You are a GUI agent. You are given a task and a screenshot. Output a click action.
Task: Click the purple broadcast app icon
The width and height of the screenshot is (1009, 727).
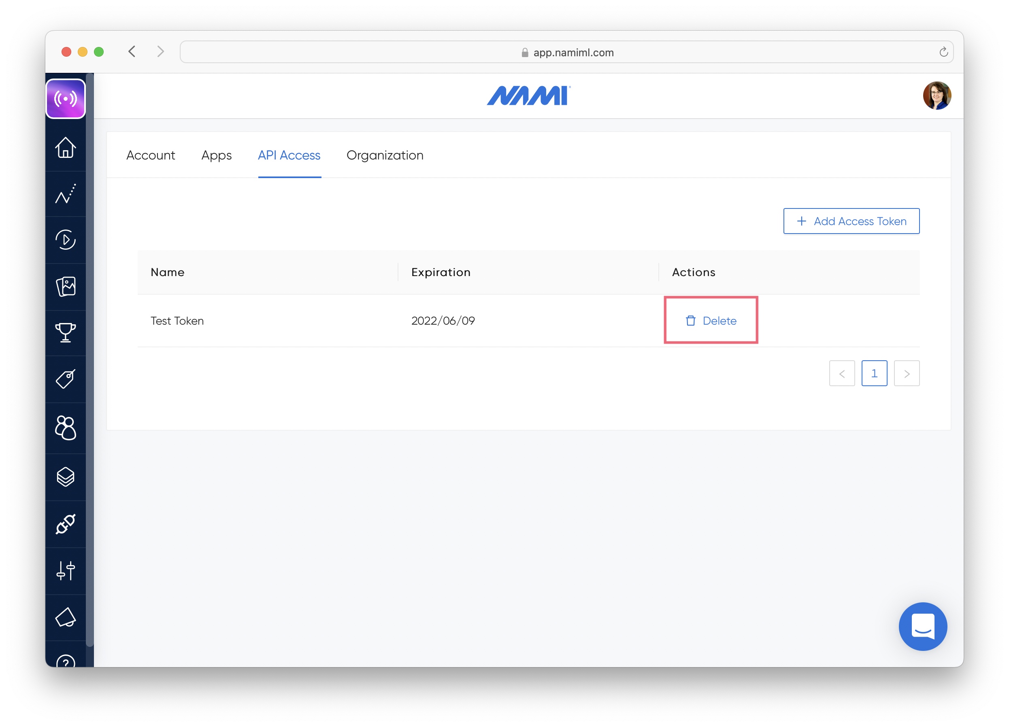66,99
